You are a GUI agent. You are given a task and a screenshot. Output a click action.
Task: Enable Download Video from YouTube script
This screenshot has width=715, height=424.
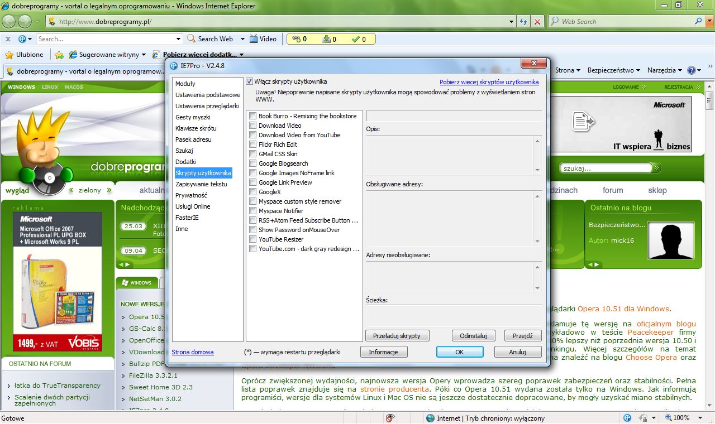point(253,135)
